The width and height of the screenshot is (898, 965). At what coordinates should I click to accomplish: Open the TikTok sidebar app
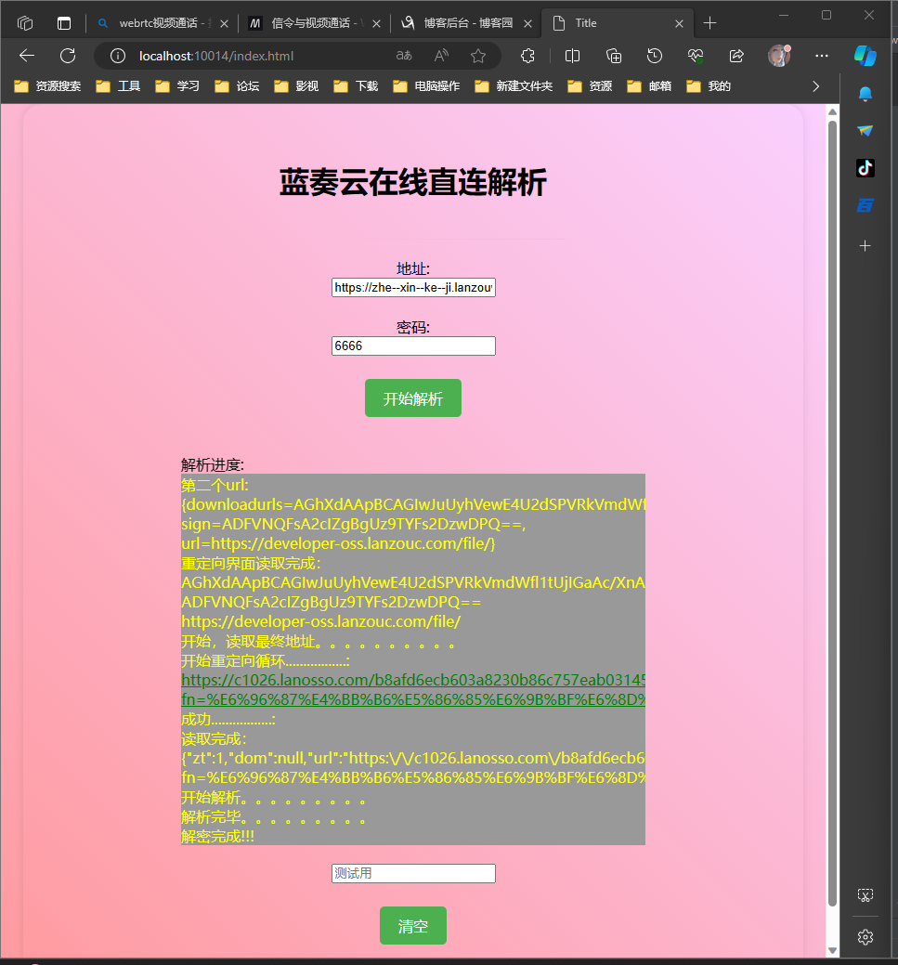(865, 168)
